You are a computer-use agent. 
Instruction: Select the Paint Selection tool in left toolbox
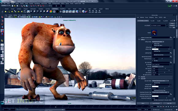click(x=2, y=24)
